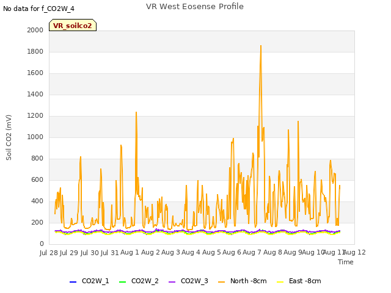The width and height of the screenshot is (391, 293).
Task: Click the 2000 y-axis tick label
Action: point(35,30)
